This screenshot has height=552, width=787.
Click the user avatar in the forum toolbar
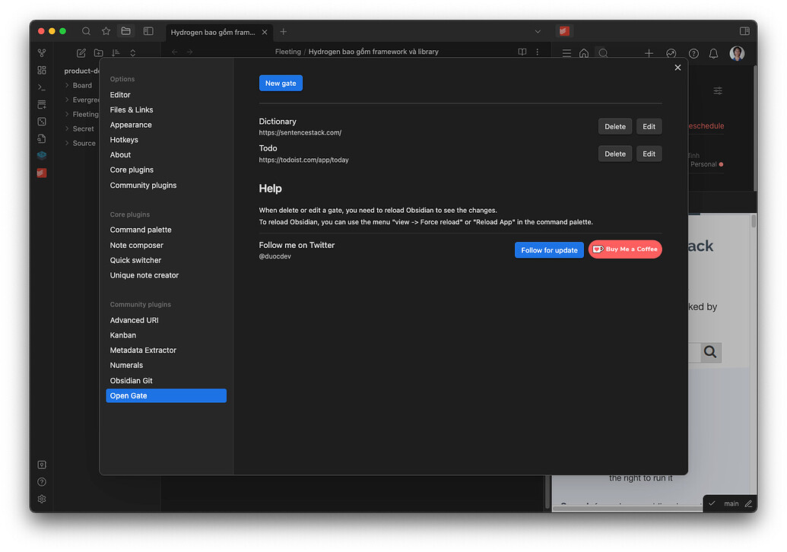pyautogui.click(x=737, y=53)
